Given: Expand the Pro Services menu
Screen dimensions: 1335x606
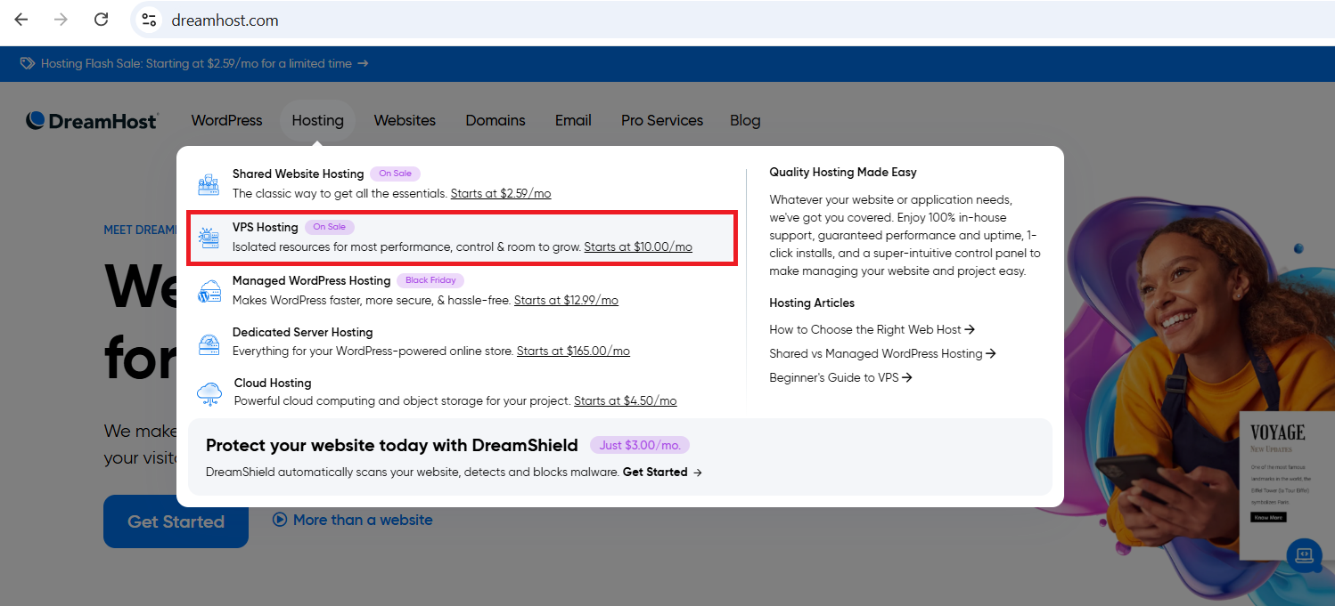Looking at the screenshot, I should click(x=661, y=120).
